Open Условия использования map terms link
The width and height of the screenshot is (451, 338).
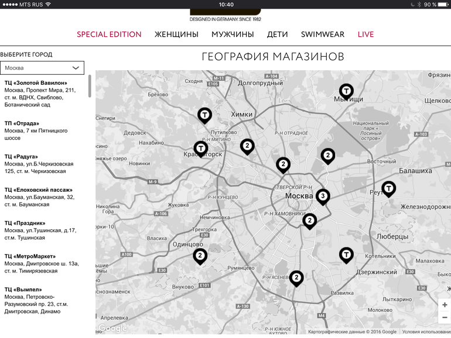click(426, 332)
